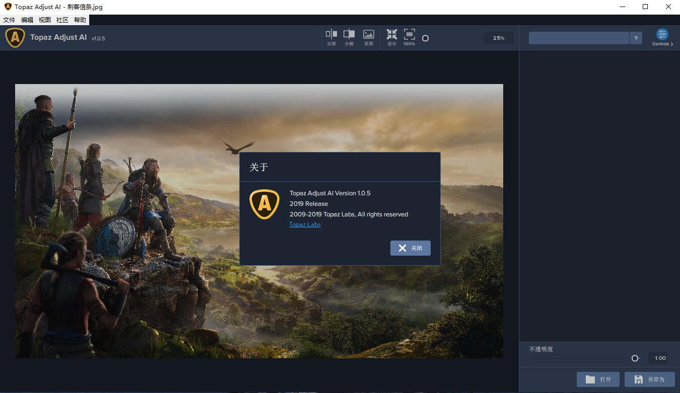
Task: Click 'Topaz Adjust AI Version 1.0.5' text
Action: pyautogui.click(x=330, y=193)
